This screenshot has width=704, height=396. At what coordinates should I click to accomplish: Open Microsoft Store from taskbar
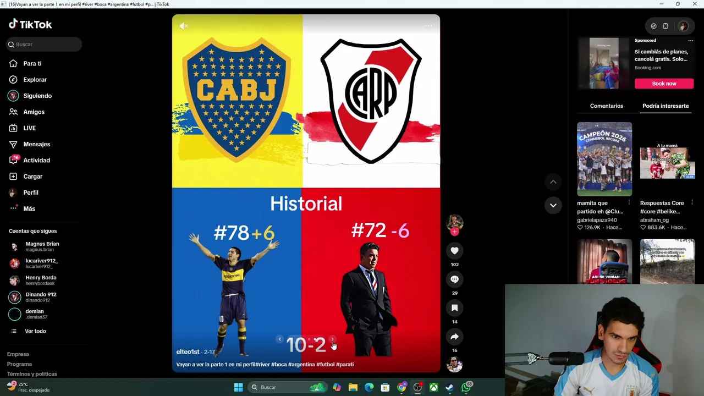coord(386,387)
